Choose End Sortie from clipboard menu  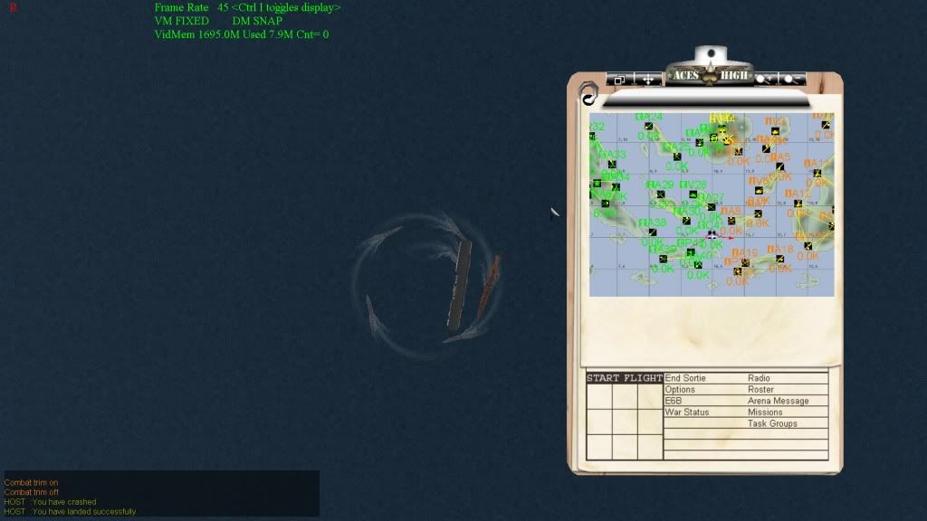click(685, 378)
